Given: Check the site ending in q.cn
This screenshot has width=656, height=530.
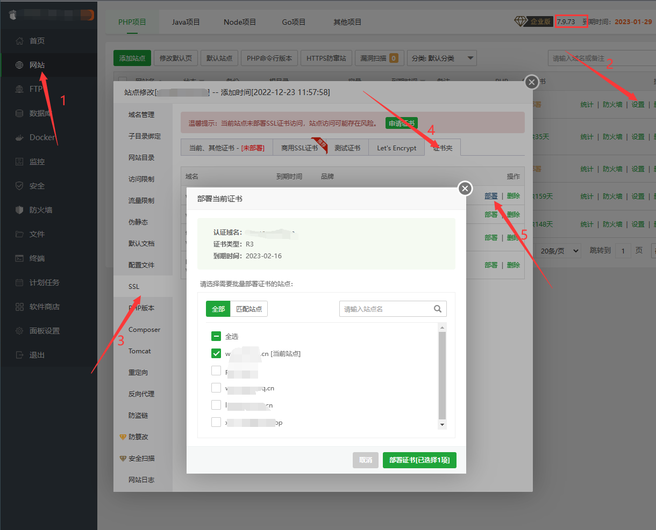Looking at the screenshot, I should [x=216, y=388].
